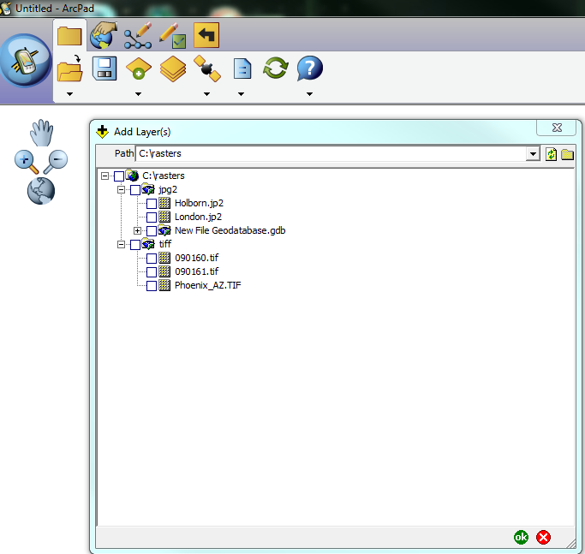Click the Open Map folder icon
Viewport: 585px width, 554px height.
point(69,69)
